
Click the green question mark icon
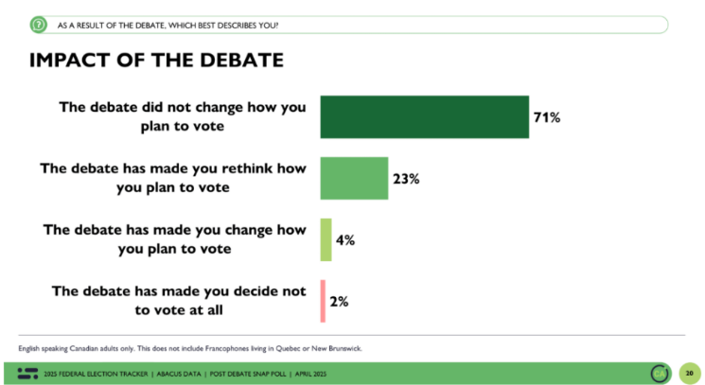point(39,25)
